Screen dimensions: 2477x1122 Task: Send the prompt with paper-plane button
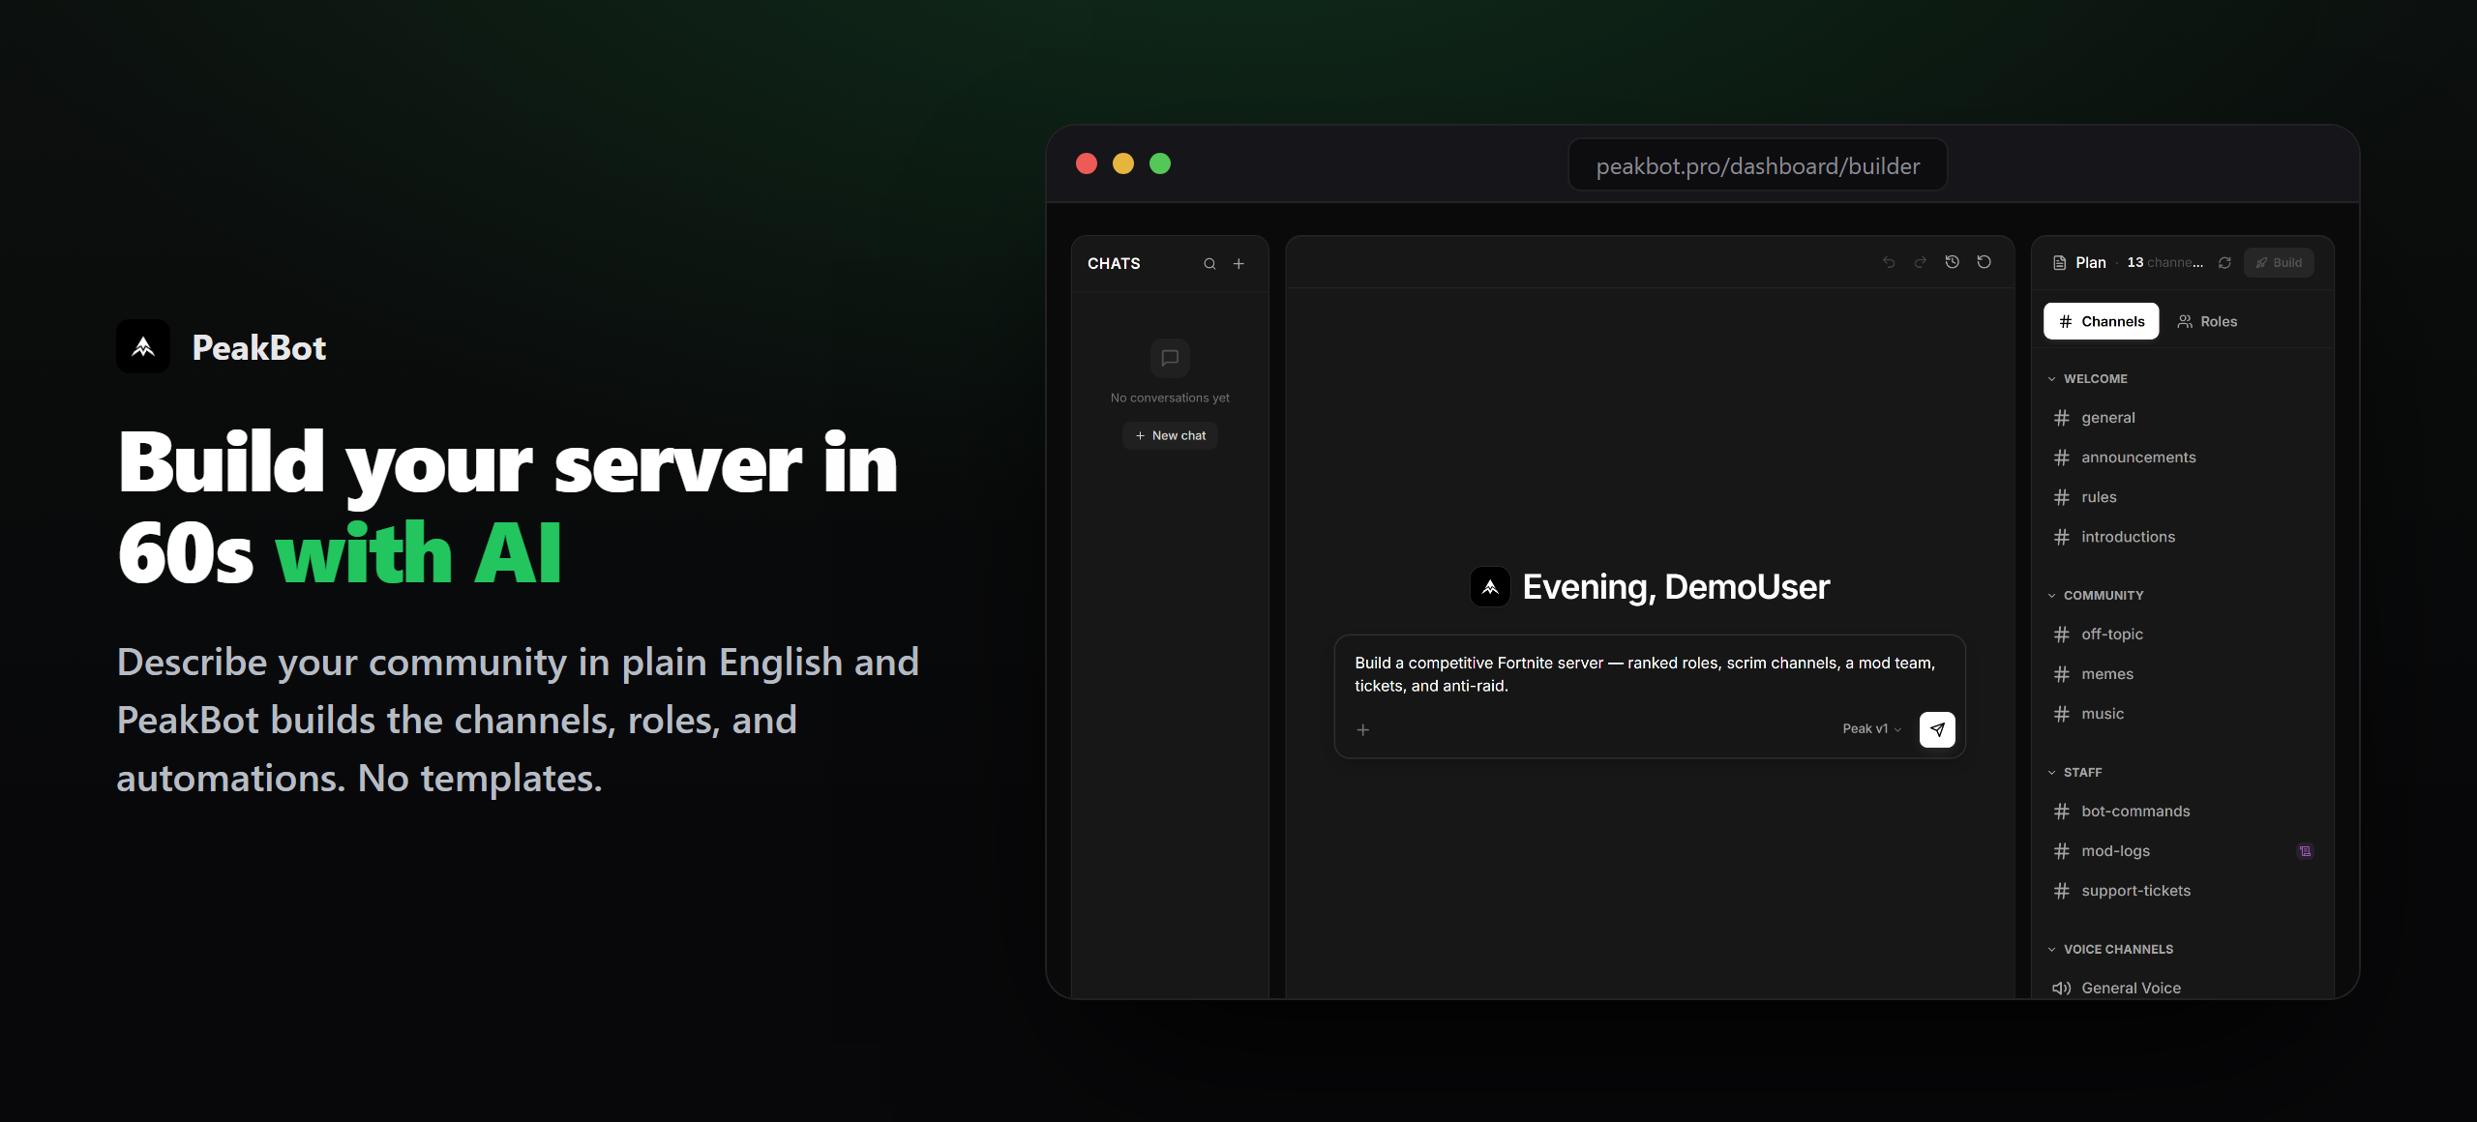pyautogui.click(x=1937, y=729)
